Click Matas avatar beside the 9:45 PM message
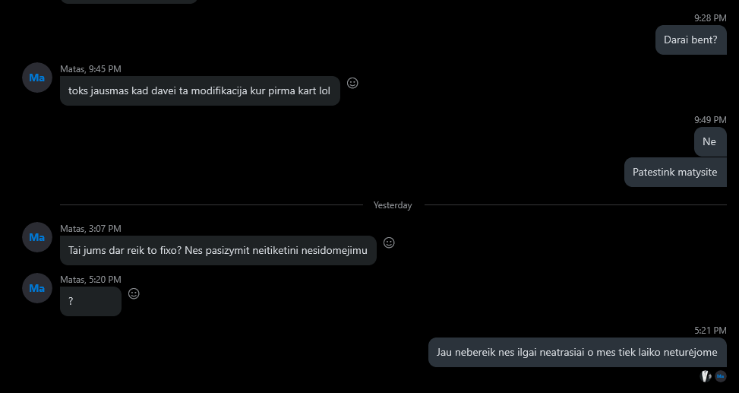739x393 pixels. 37,78
